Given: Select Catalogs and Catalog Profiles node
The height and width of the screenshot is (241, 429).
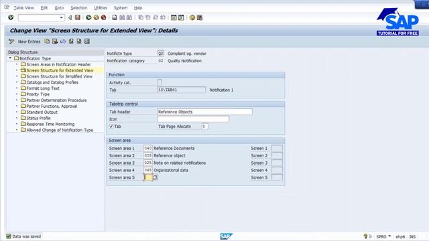Looking at the screenshot, I should point(52,82).
